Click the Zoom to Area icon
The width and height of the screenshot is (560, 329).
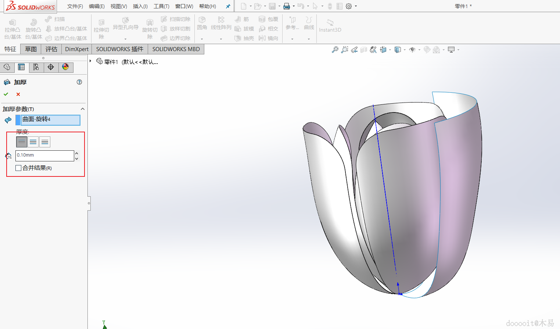[x=344, y=50]
